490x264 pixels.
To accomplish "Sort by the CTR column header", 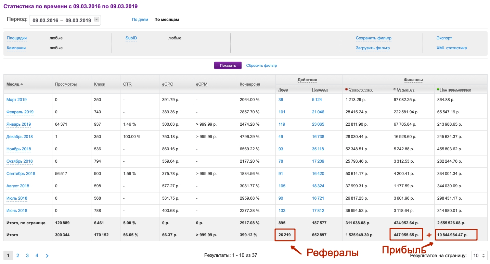I will click(127, 84).
